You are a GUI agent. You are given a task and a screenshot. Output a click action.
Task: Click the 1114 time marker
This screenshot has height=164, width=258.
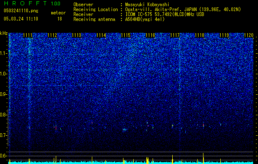coord(101,35)
